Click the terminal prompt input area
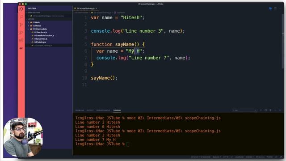Viewport: 286px width, 161px height. [x=128, y=144]
